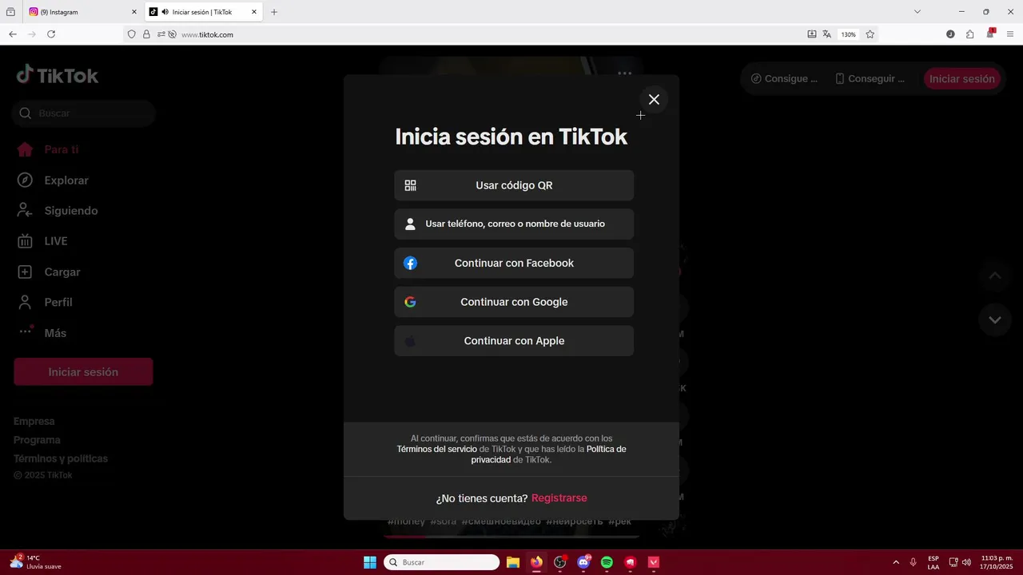This screenshot has width=1023, height=575.
Task: Open tracking protection shield icon
Action: coord(132,34)
